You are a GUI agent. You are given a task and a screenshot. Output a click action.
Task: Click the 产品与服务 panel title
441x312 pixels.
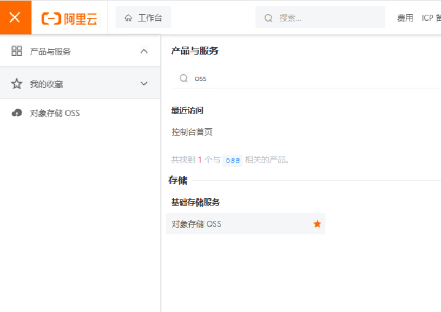(195, 51)
